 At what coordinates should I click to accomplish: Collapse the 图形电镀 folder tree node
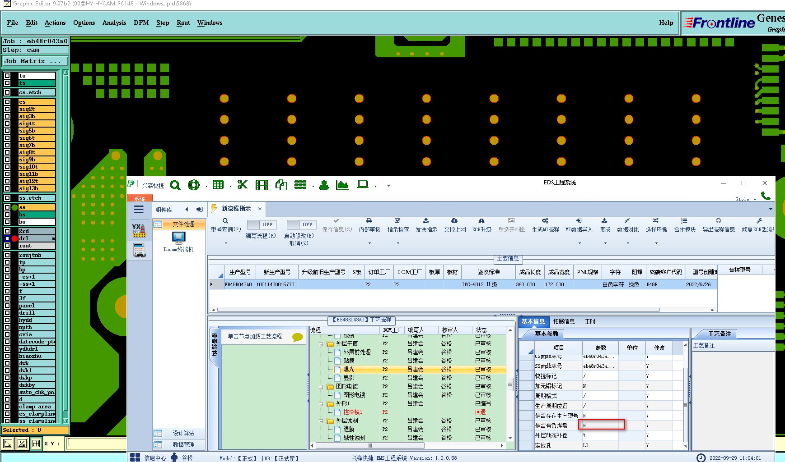(x=322, y=387)
